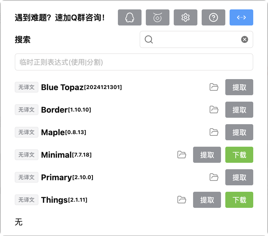Click the 提取 button for Minimal
Image resolution: width=268 pixels, height=236 pixels.
[207, 154]
